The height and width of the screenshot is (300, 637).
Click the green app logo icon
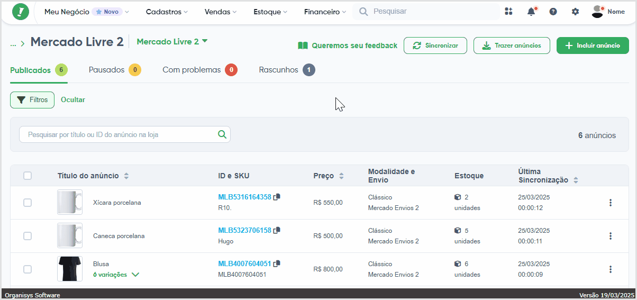pyautogui.click(x=21, y=12)
